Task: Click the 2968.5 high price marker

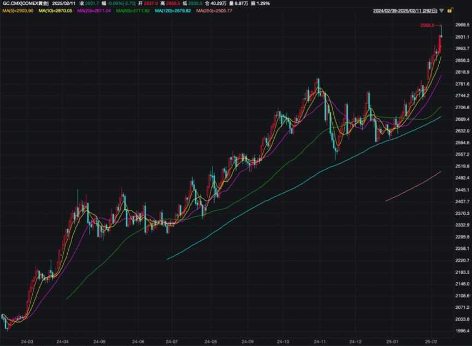Action: (x=427, y=25)
